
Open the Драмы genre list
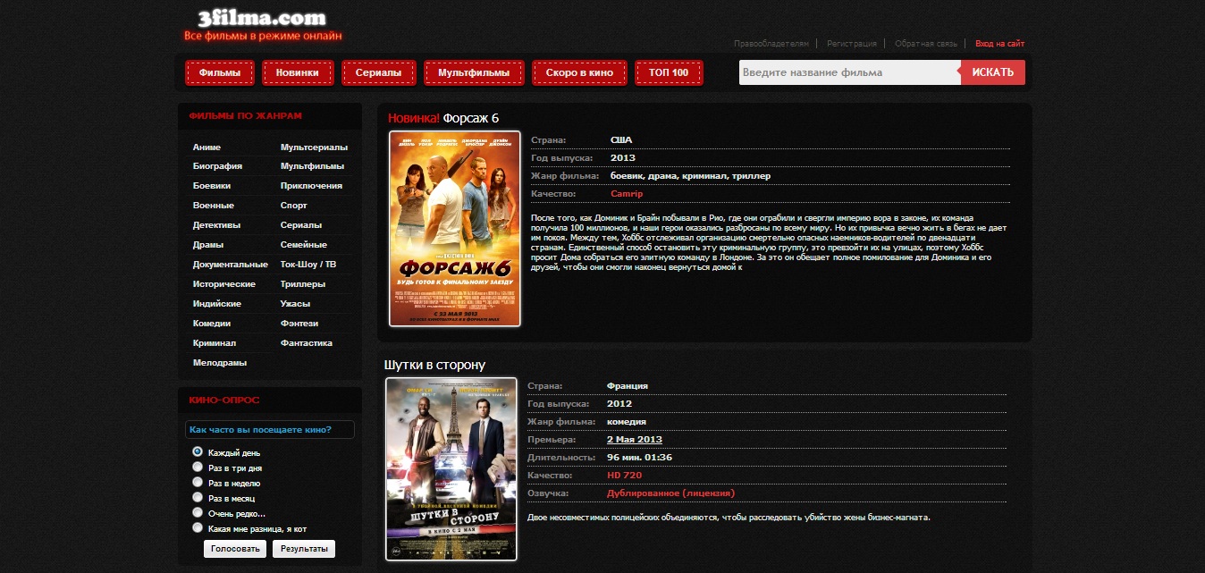coord(208,245)
